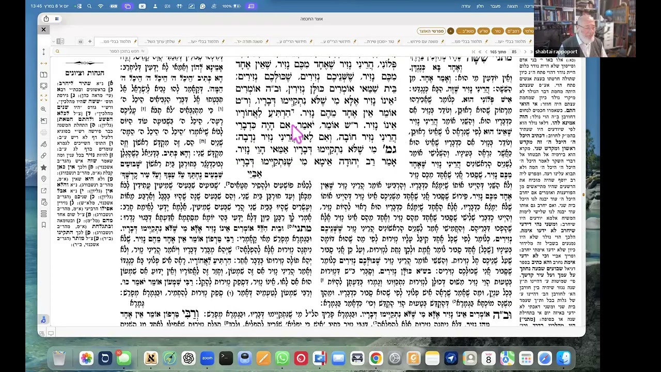Show more tabs with double chevron
The image size is (661, 372).
click(x=81, y=41)
